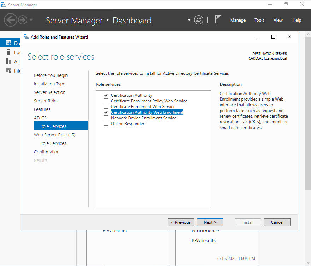Open the dropdown arrow left of Refresh

tap(189, 20)
